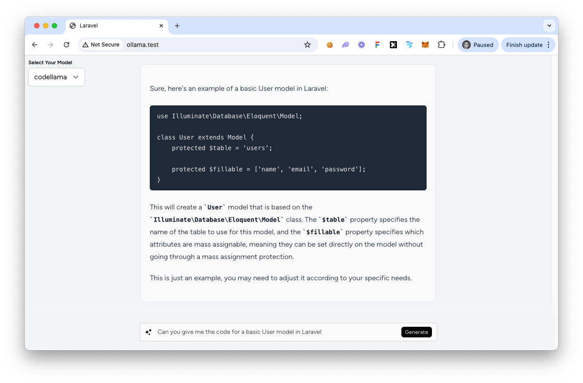Open the Chrome three-dot menu

click(549, 45)
